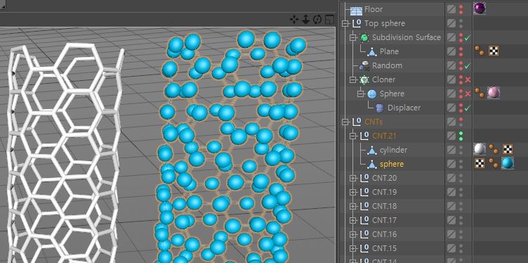
Task: Click the Subdivision Surface green cube icon
Action: point(364,37)
